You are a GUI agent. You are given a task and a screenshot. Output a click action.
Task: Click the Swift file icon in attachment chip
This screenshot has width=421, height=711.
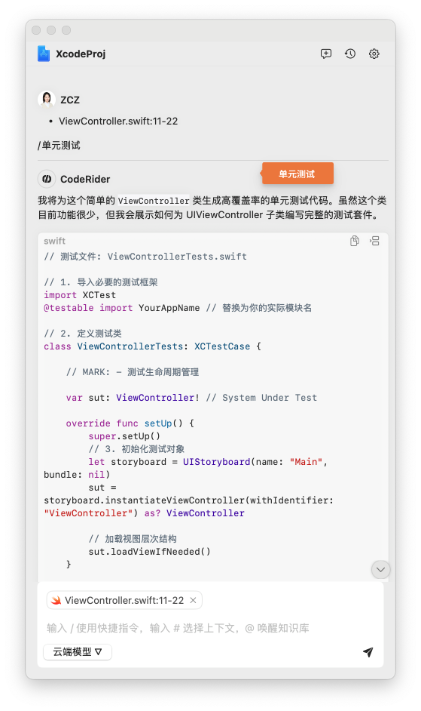pos(56,600)
